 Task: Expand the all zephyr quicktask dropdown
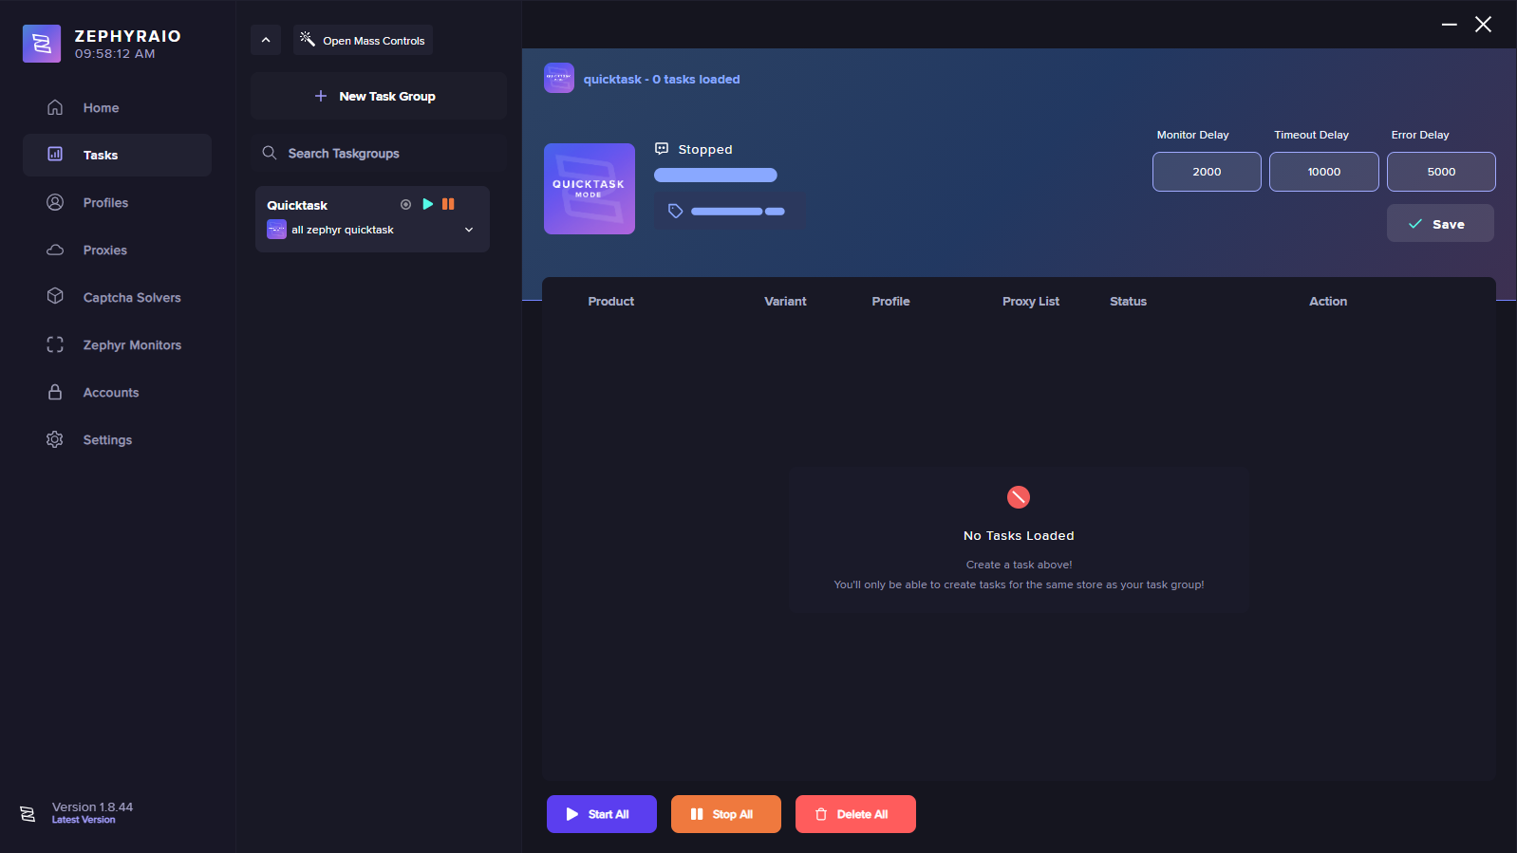(469, 230)
